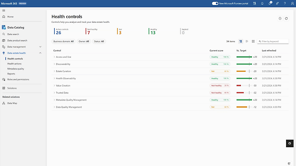Switch to hierarchical tree view icon
This screenshot has width=296, height=166.
[241, 41]
